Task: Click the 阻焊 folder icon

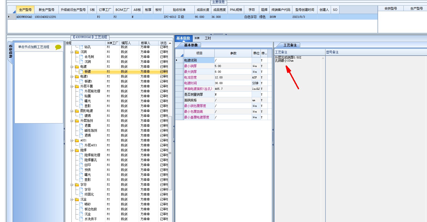Action: 77,150
